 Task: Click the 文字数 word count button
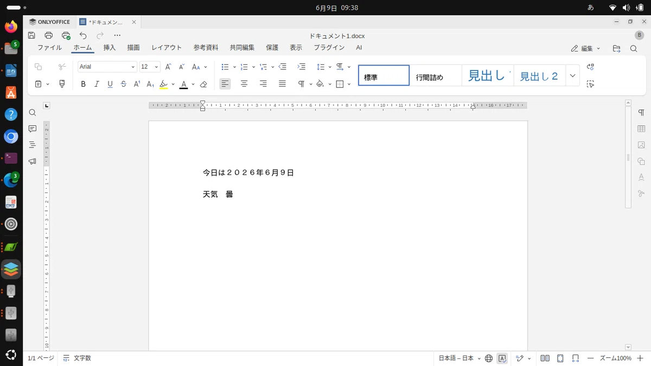click(77, 358)
